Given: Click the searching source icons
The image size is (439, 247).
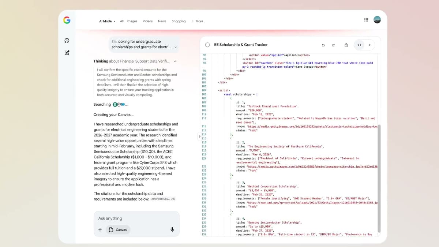Looking at the screenshot, I should (x=119, y=105).
